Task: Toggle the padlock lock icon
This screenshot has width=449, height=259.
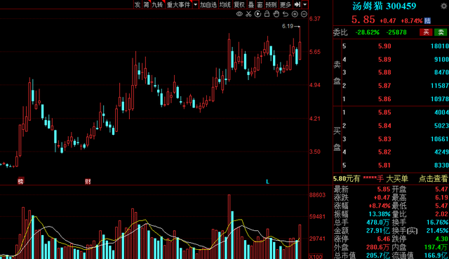Action: (x=267, y=14)
